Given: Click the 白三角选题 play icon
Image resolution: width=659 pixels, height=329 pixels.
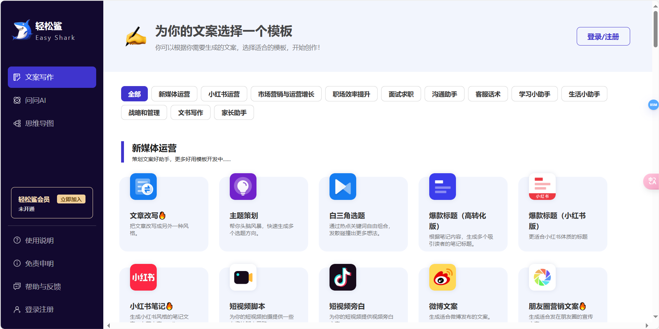Looking at the screenshot, I should 342,186.
